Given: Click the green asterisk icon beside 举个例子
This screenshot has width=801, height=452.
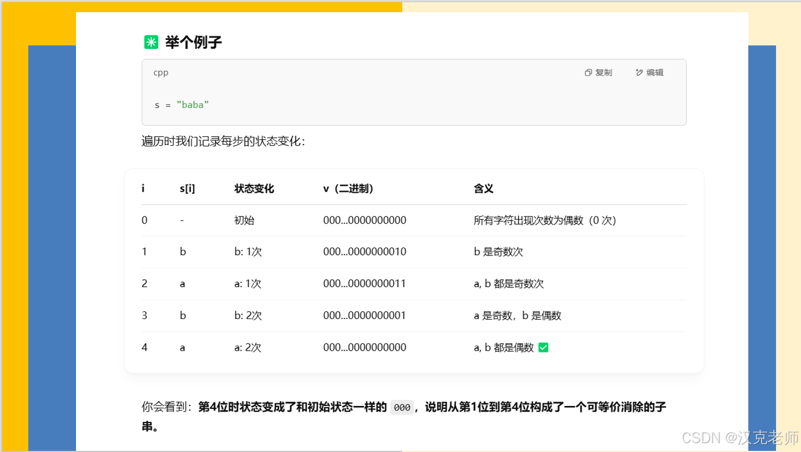Looking at the screenshot, I should (x=151, y=42).
